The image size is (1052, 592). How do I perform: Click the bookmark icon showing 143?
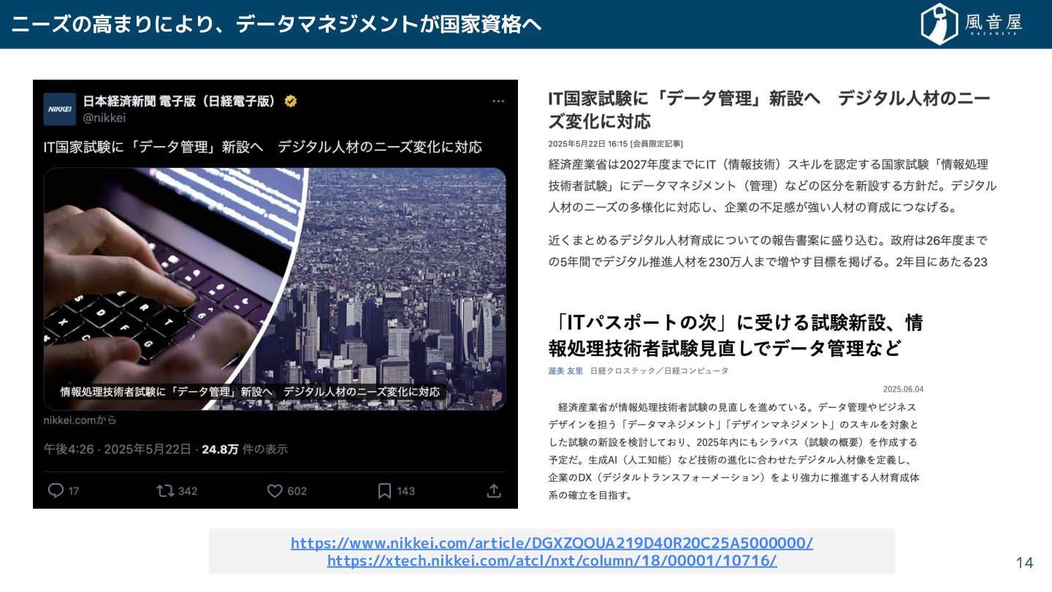384,490
